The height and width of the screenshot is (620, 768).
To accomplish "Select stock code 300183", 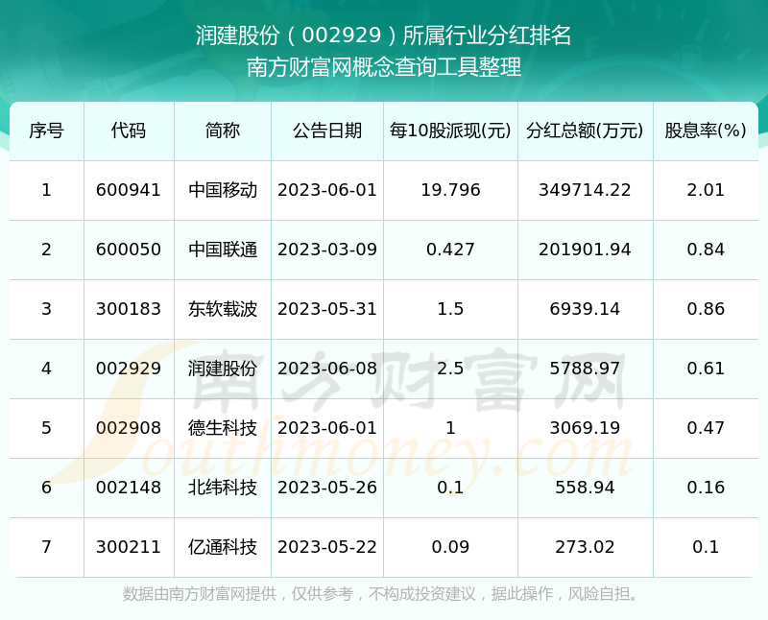I will click(129, 309).
